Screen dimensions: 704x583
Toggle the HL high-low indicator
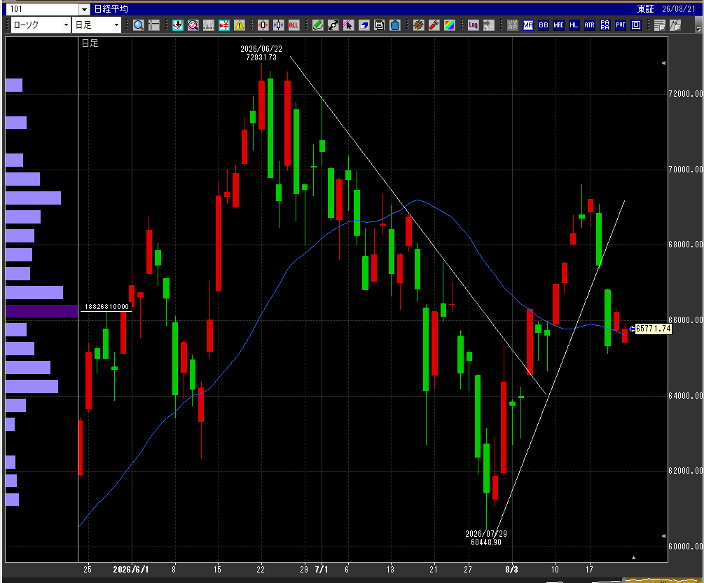point(574,25)
